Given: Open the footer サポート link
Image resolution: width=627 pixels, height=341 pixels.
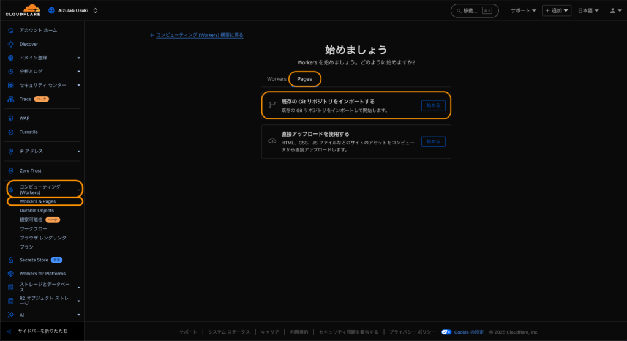Looking at the screenshot, I should (x=188, y=332).
